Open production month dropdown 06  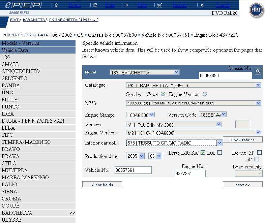tap(155, 156)
